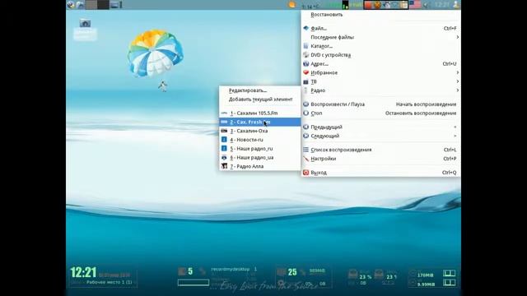Open Настройки preferences entry
The width and height of the screenshot is (527, 296).
tap(380, 159)
